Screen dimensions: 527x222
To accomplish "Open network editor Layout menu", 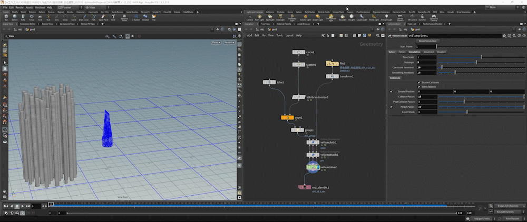I will (289, 35).
